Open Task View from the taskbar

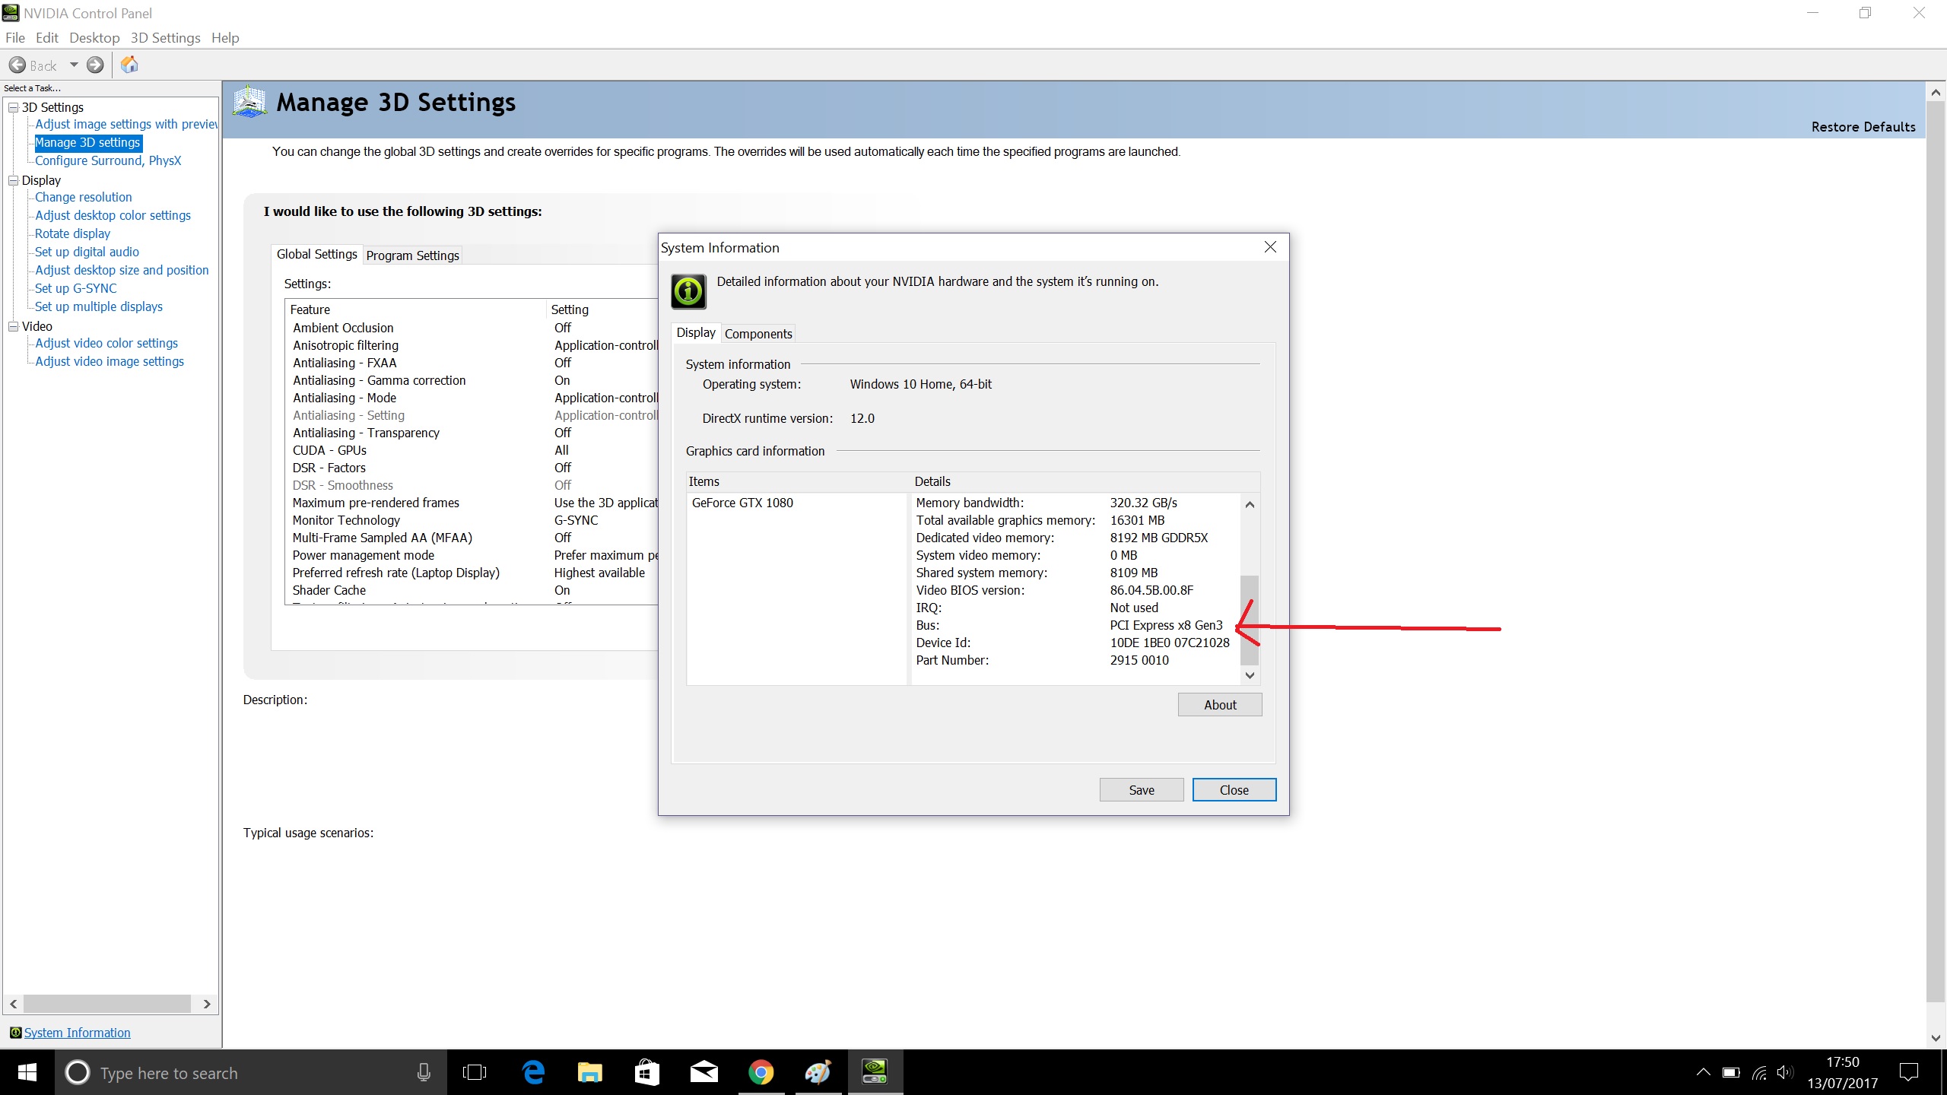click(475, 1072)
